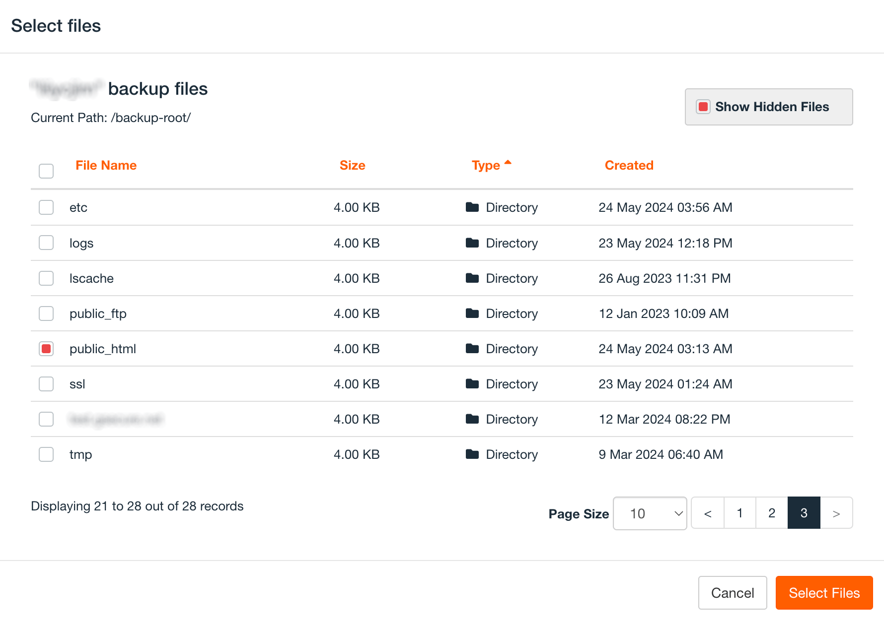Open the Page Size dropdown
This screenshot has height=626, width=884.
pos(650,513)
